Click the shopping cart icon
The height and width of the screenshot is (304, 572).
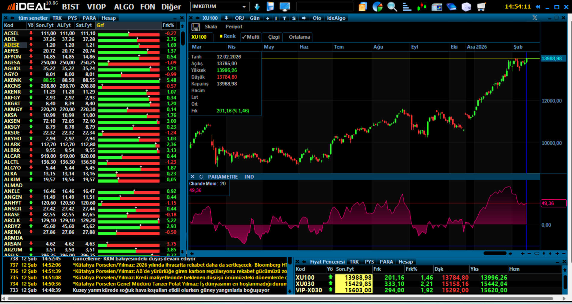pos(481,7)
